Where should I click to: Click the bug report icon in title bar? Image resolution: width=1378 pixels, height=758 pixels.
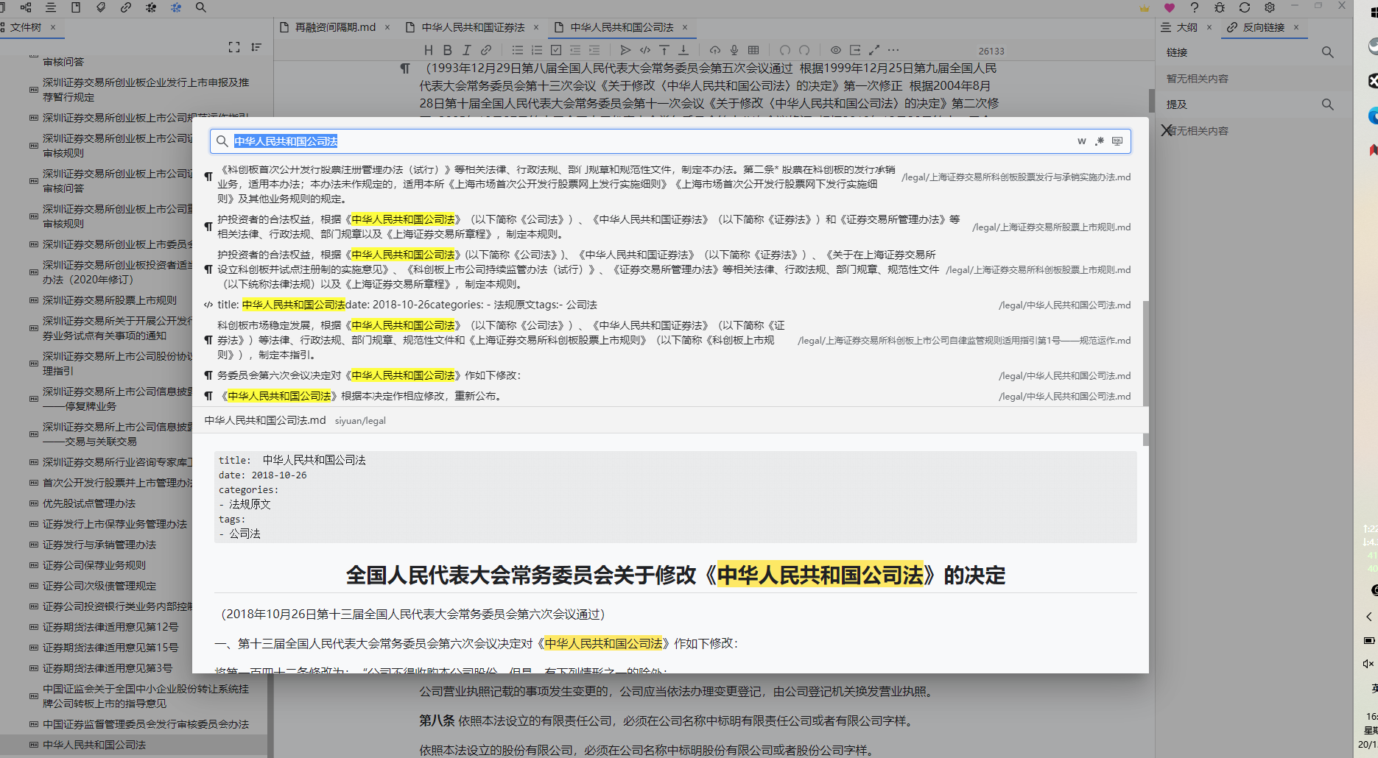point(1220,7)
